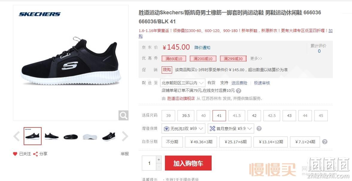This screenshot has height=181, width=352.
Task: Go to previous thumbnails with left arrow
Action: click(x=17, y=136)
